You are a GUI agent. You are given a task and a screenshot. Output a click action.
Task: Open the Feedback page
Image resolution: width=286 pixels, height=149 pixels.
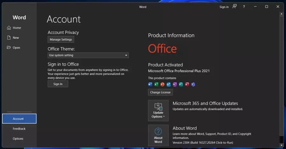tap(19, 129)
